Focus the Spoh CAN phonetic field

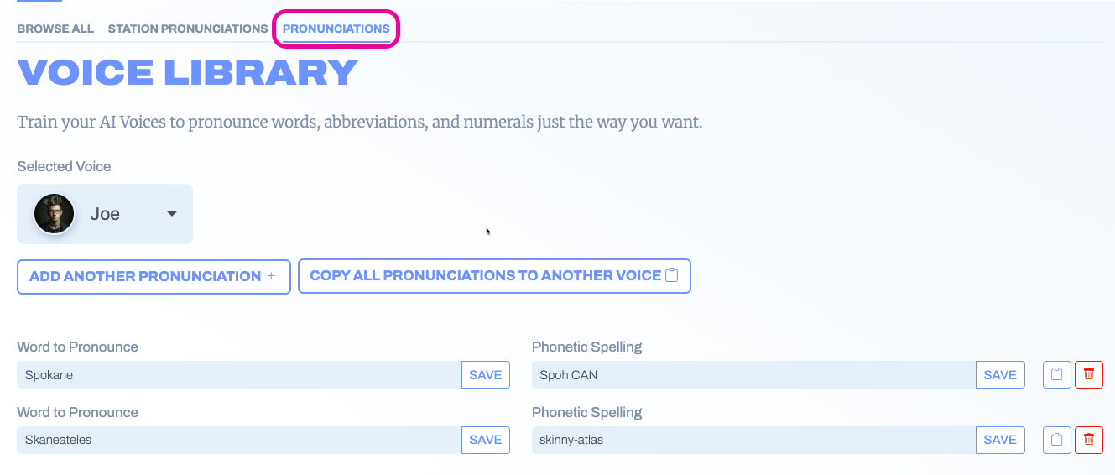tap(753, 375)
